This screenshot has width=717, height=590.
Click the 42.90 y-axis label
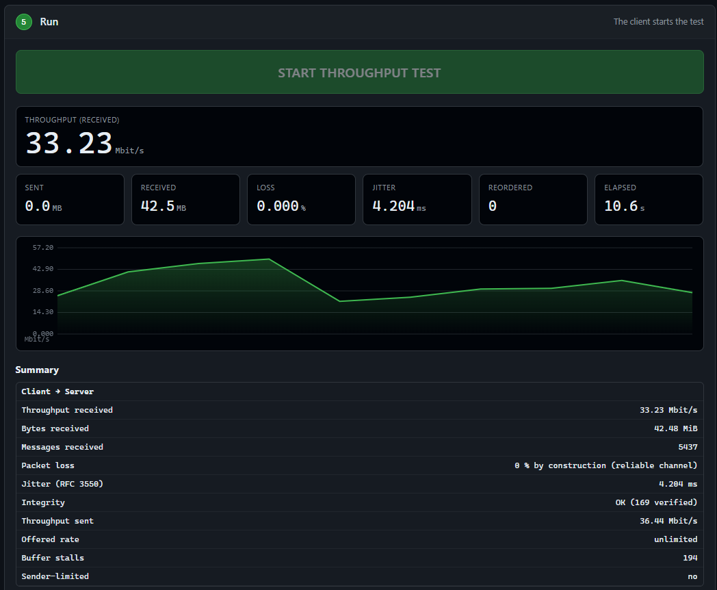43,269
